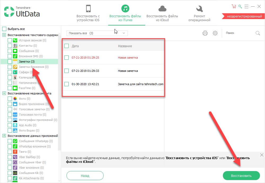Collapse 'Восстановление текстового содержимого' section icon
The height and width of the screenshot is (183, 265).
4,35
